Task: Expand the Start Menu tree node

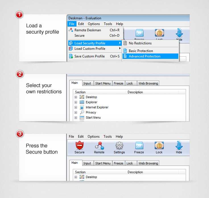Action: pyautogui.click(x=76, y=117)
